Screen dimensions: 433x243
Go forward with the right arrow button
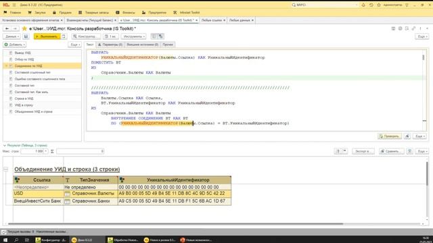click(15, 28)
